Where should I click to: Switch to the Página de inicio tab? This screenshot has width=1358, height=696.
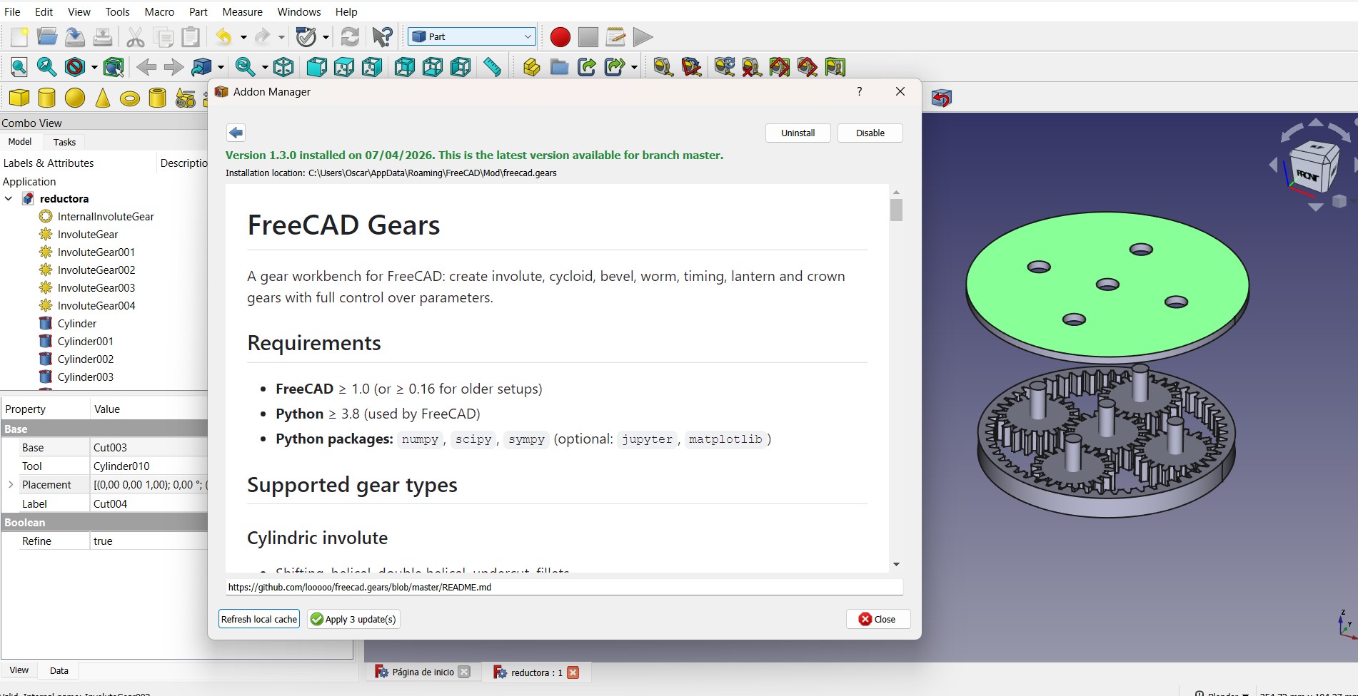pyautogui.click(x=423, y=672)
